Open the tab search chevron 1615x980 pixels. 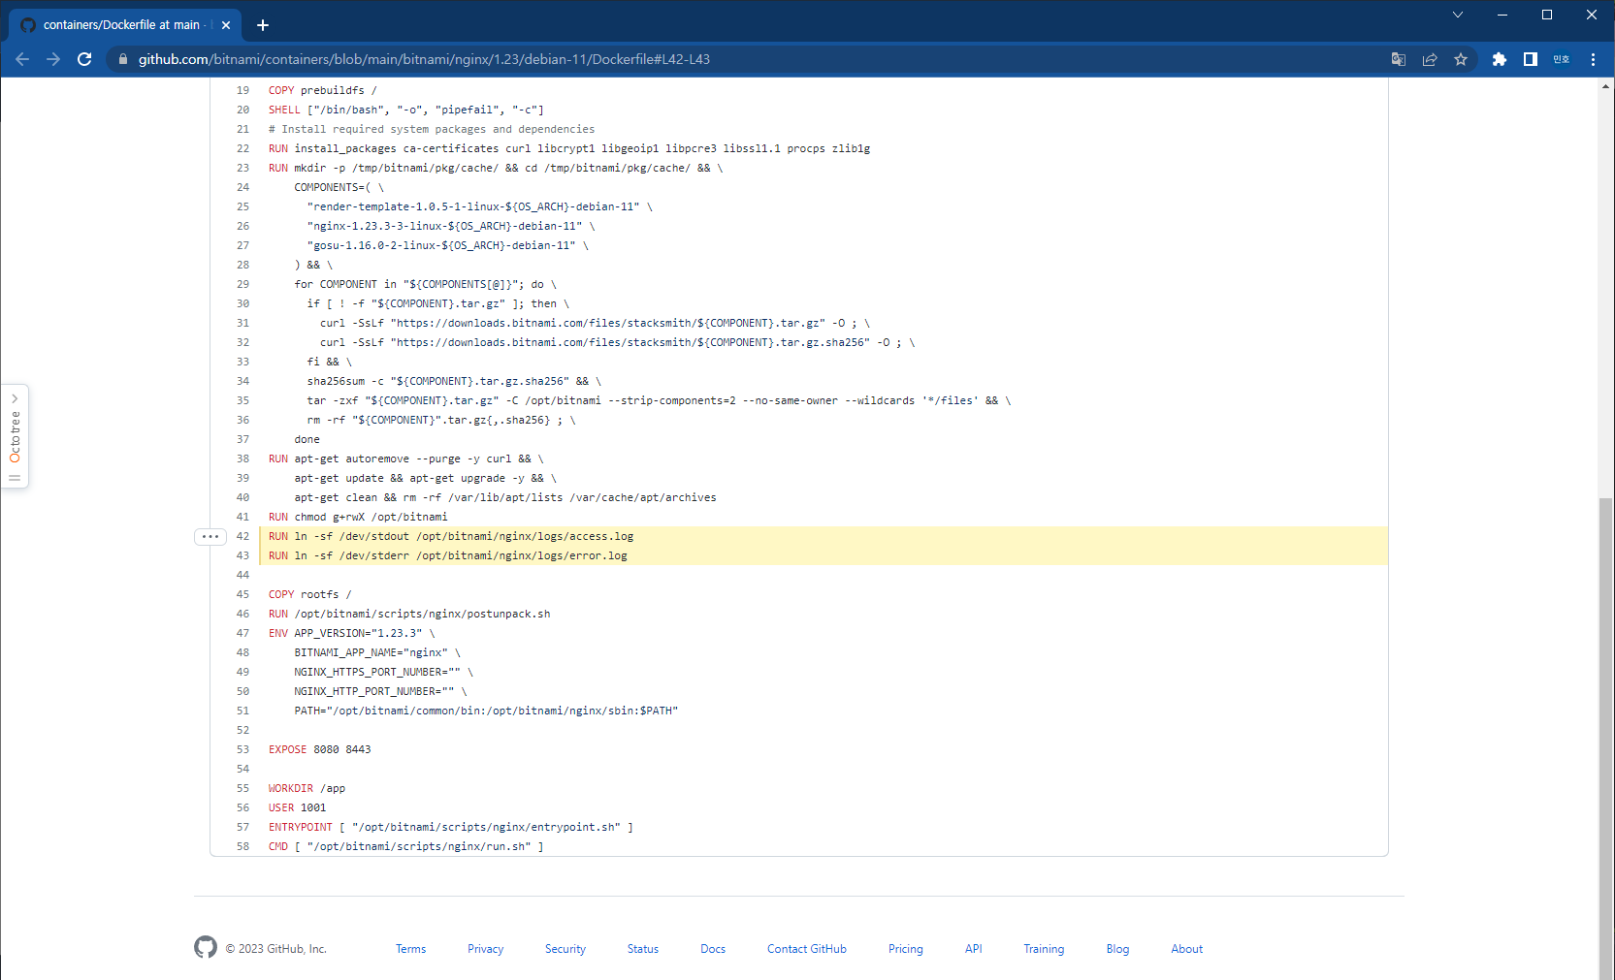click(x=1457, y=15)
